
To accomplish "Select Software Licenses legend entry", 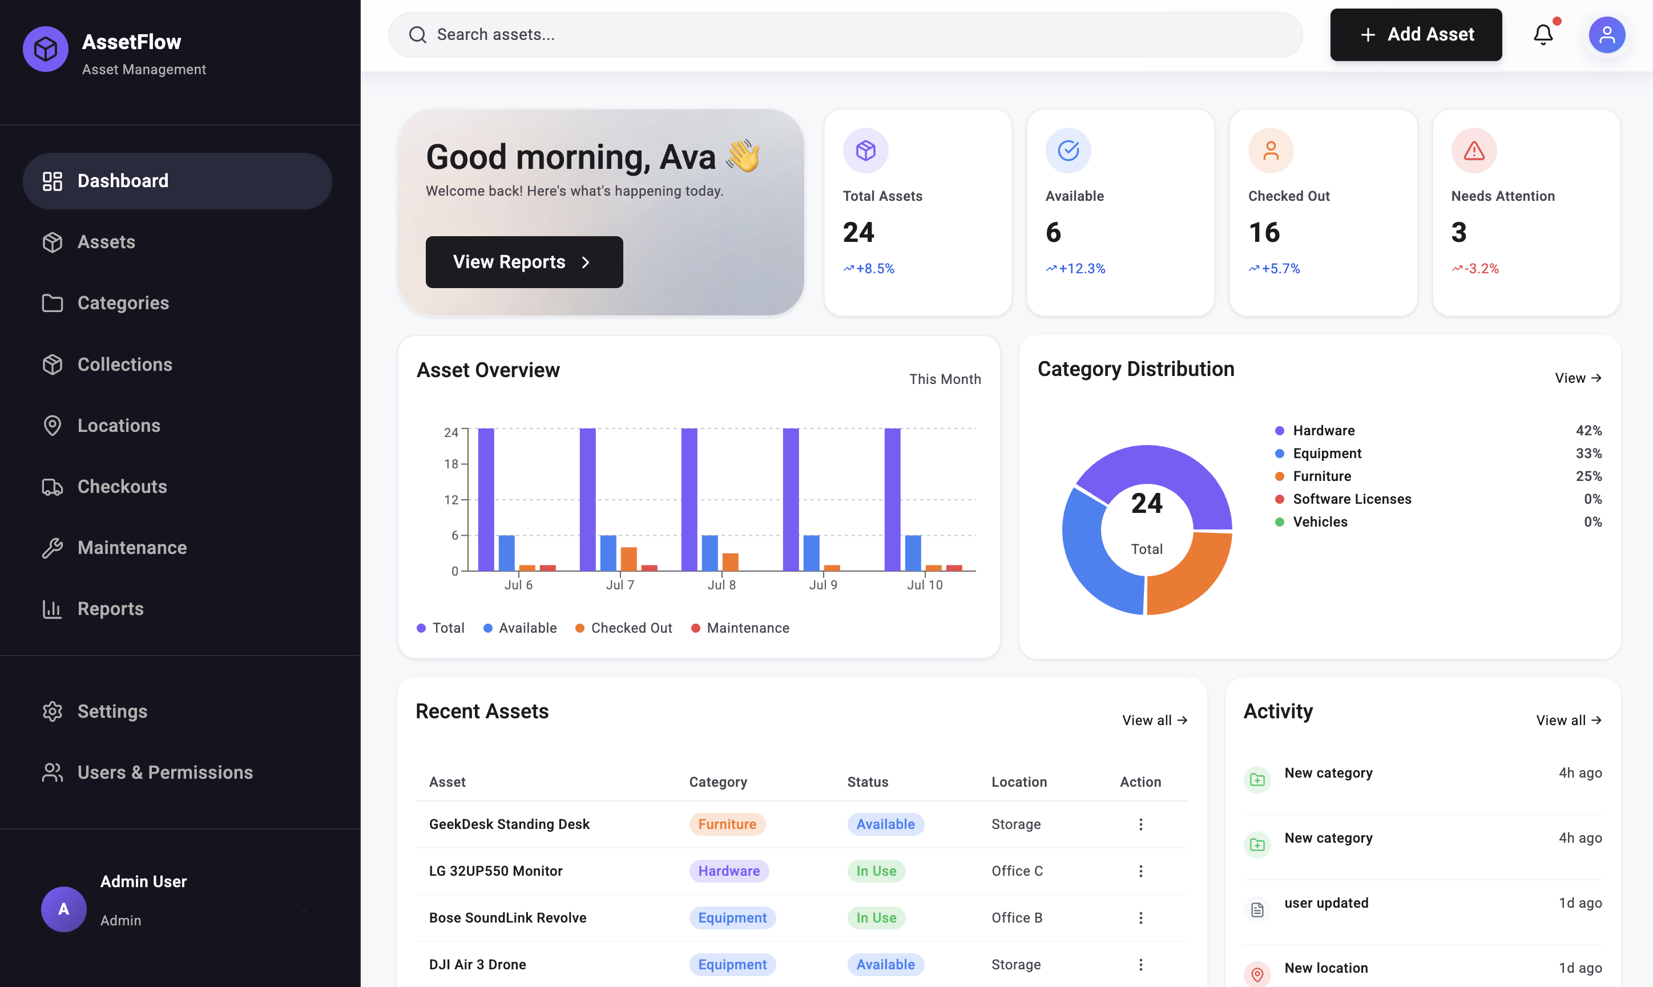I will coord(1437,499).
